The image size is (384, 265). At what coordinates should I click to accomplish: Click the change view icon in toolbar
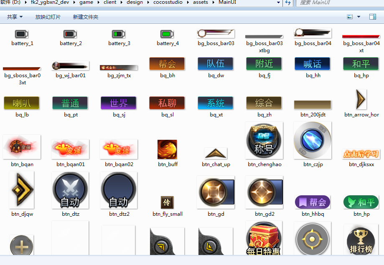[350, 17]
